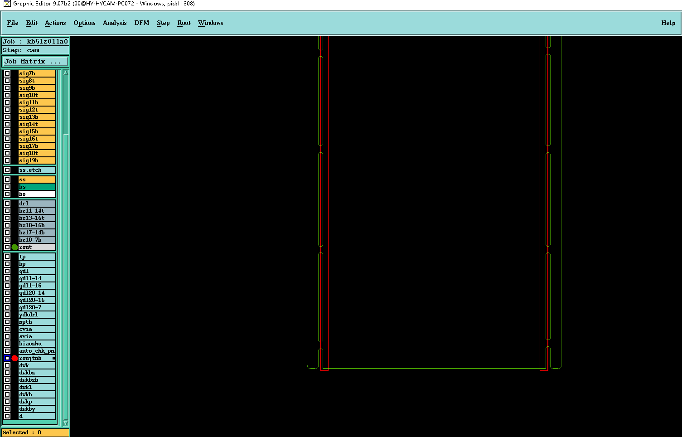Toggle checkbox for layer bs

[x=7, y=187]
